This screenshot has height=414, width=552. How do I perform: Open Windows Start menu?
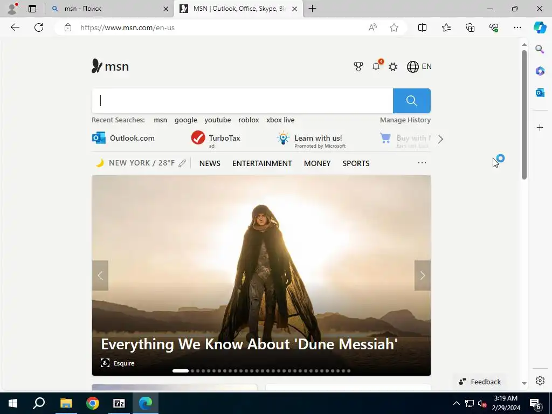pyautogui.click(x=13, y=403)
